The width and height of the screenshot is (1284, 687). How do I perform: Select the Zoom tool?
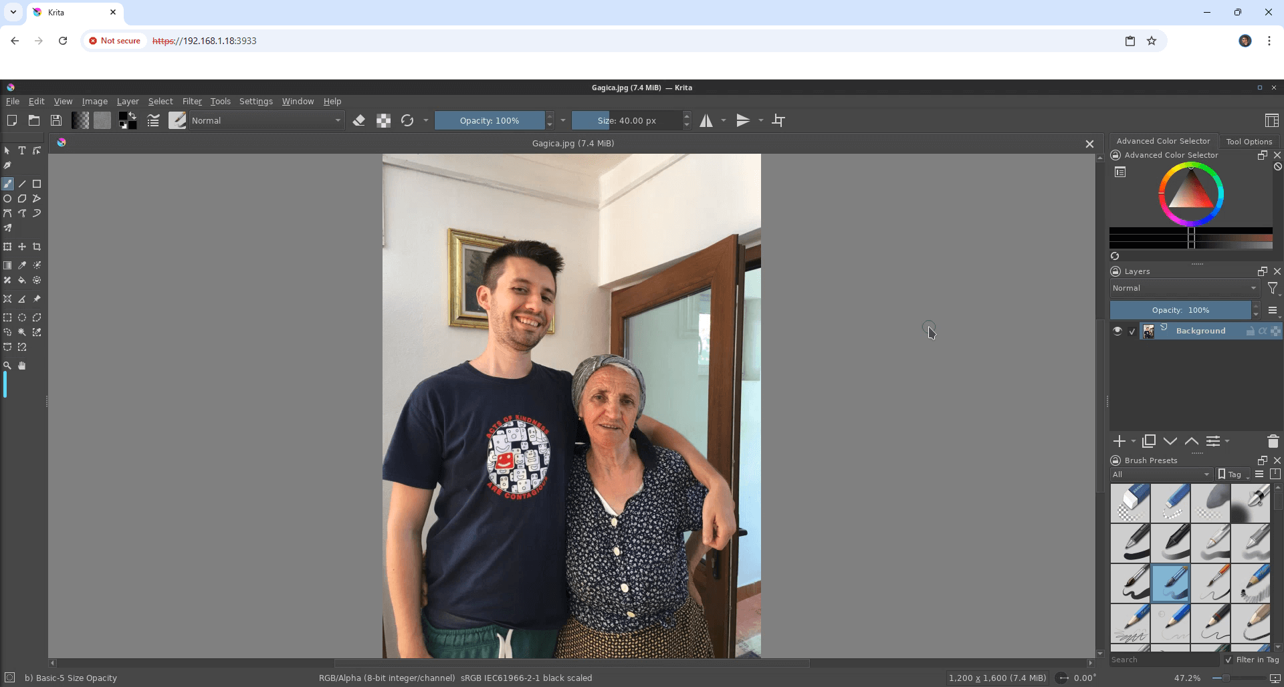pyautogui.click(x=7, y=366)
